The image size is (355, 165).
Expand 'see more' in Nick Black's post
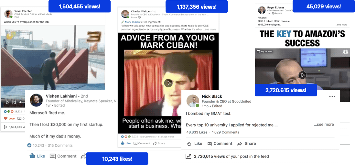pos(324,125)
